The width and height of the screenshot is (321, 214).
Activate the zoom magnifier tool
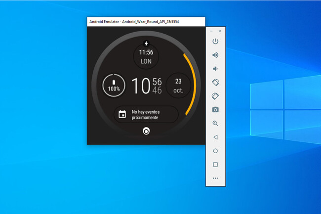tap(215, 123)
